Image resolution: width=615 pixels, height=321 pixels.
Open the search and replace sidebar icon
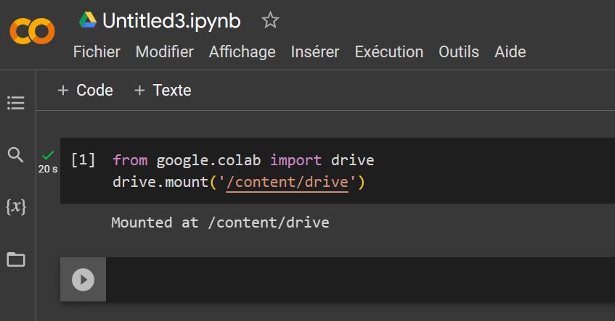16,154
